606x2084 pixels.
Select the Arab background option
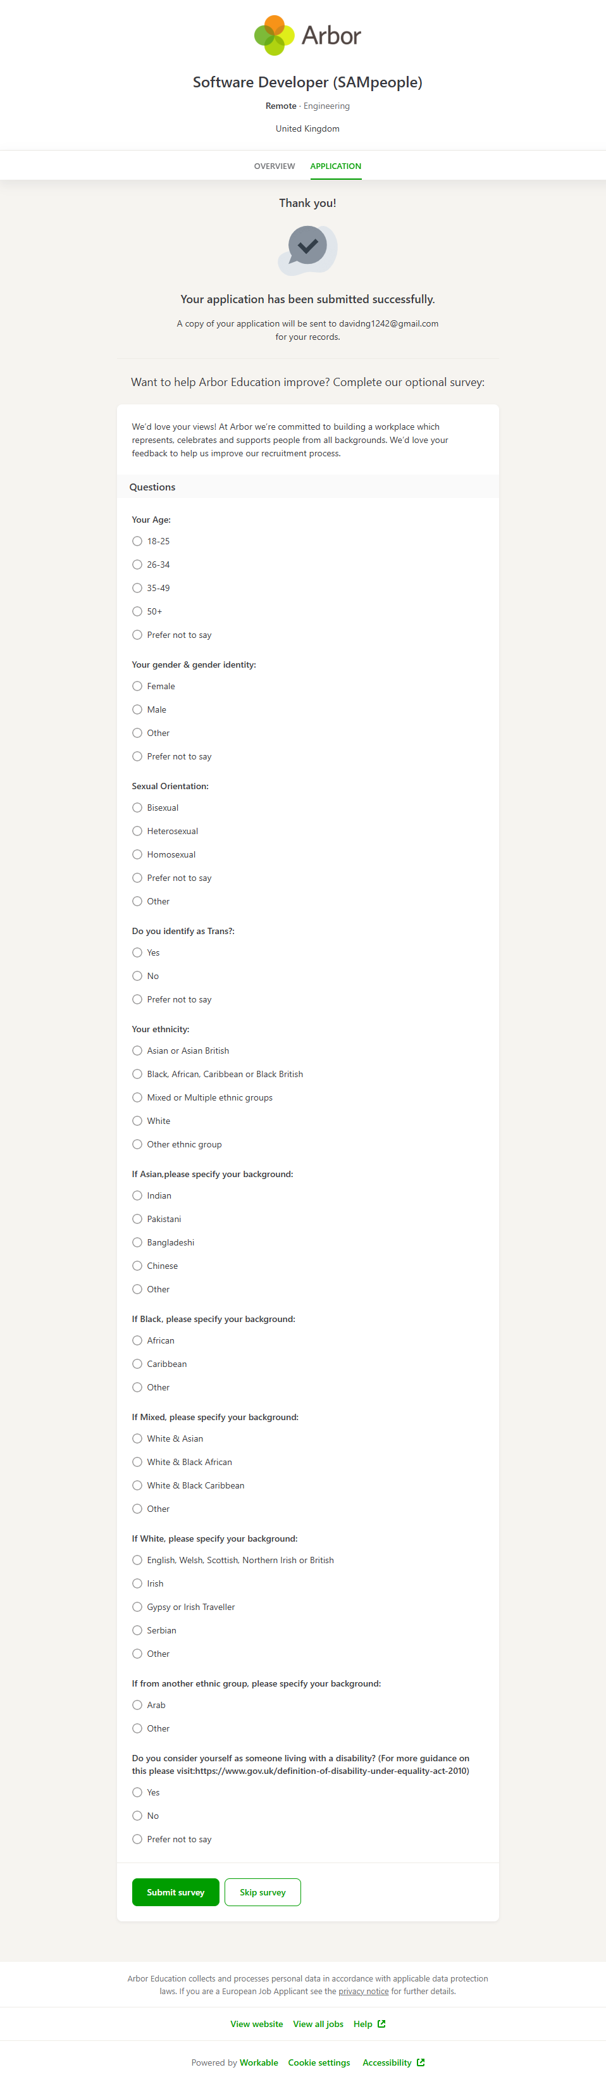137,1704
